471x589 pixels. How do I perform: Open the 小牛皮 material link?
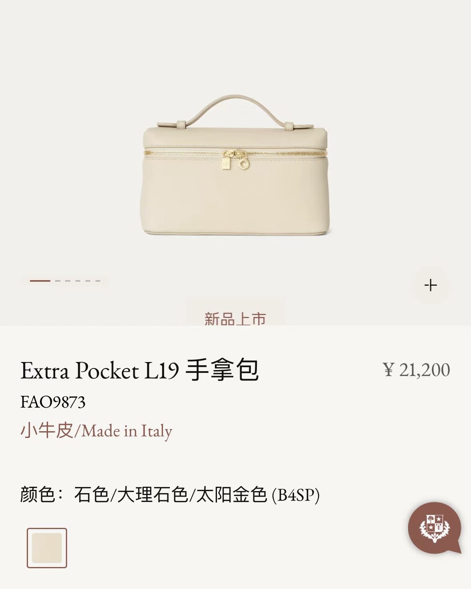[47, 431]
